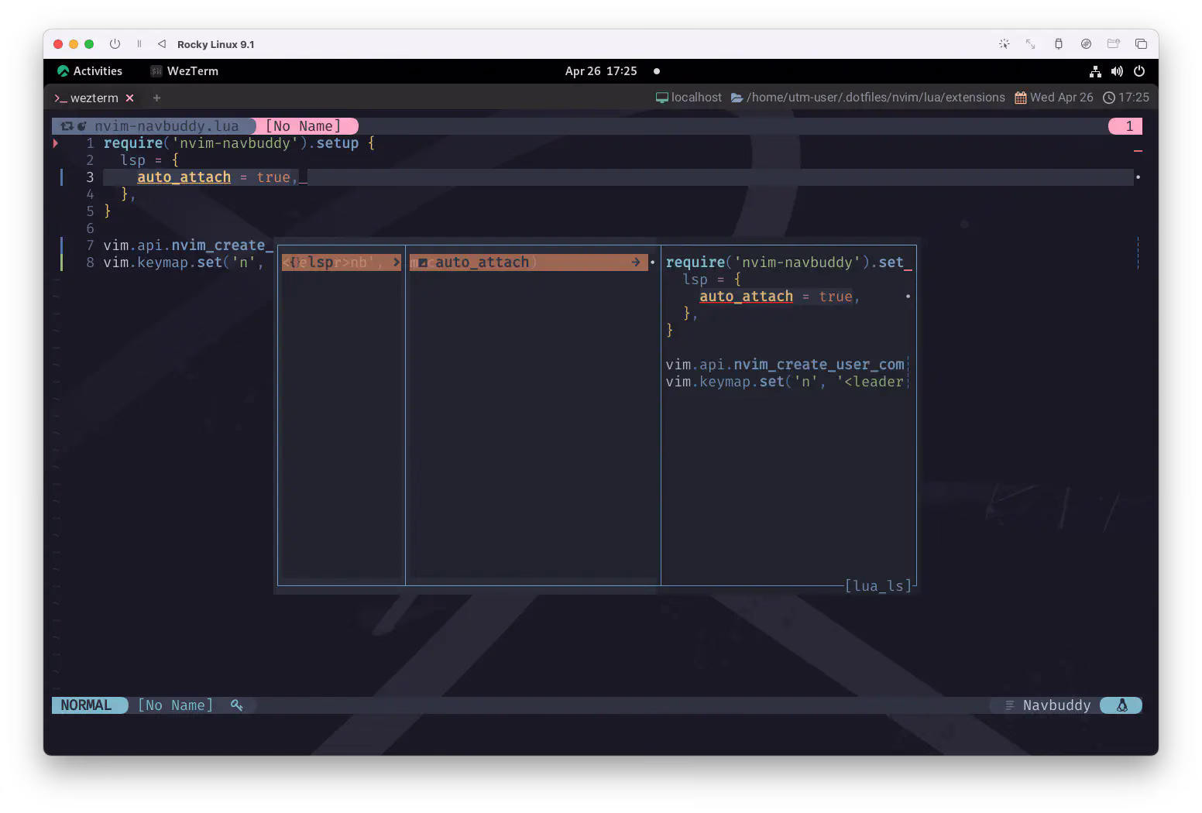
Task: Click the Linux penguin icon in status line
Action: coord(1121,705)
